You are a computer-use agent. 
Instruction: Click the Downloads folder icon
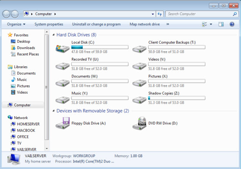tap(13, 48)
